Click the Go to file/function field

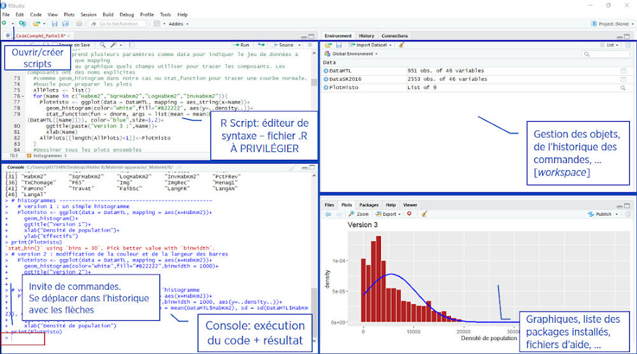[117, 24]
